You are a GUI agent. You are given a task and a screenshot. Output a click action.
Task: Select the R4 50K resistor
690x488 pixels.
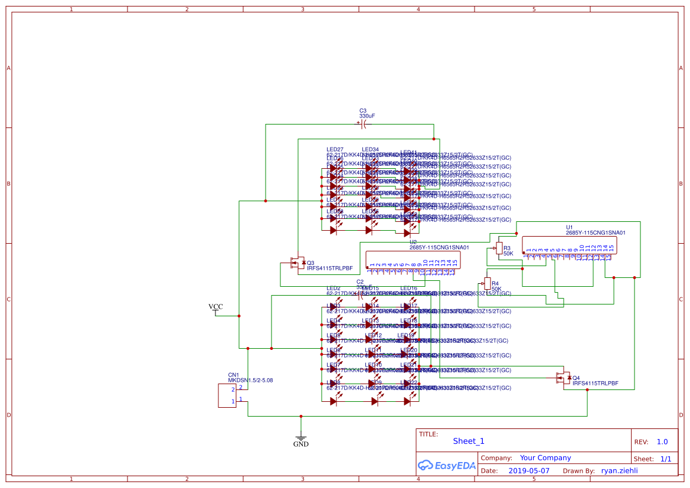coord(488,283)
